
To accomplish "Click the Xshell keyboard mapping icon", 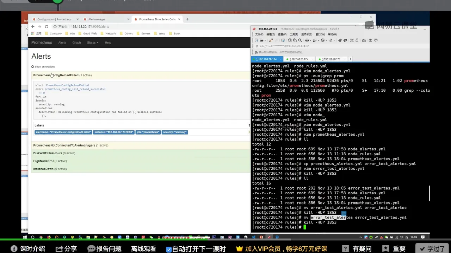I will (x=364, y=40).
